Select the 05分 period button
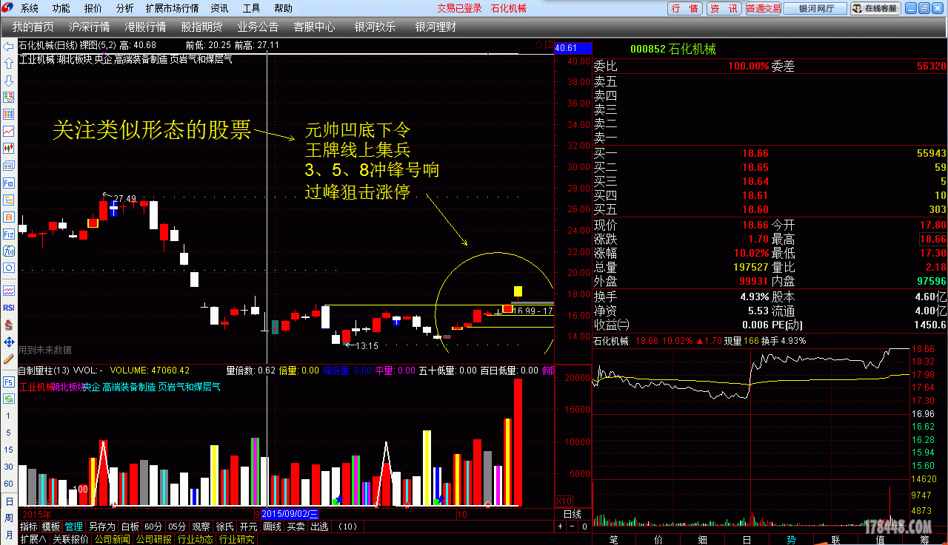Screen dimensions: 948x545 [x=177, y=527]
